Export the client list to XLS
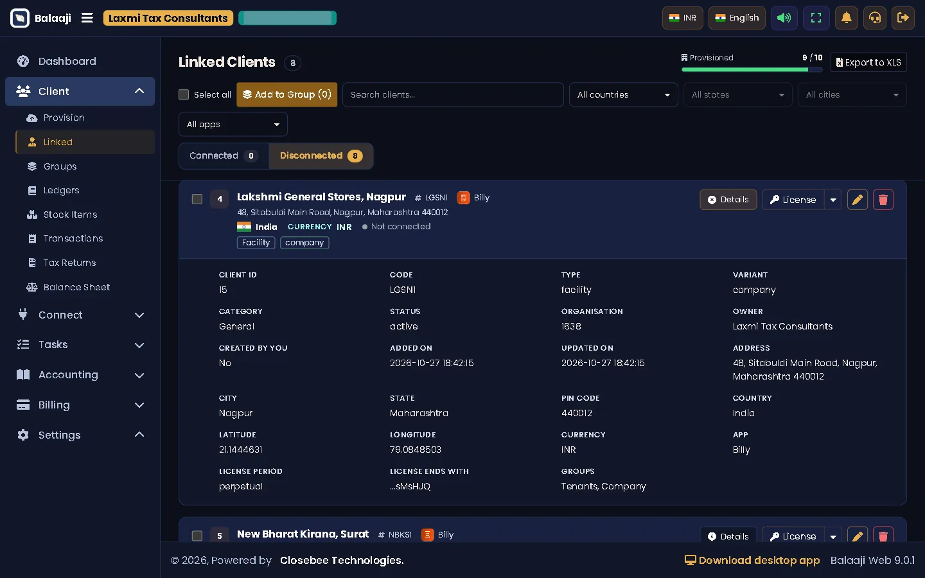The image size is (925, 578). tap(868, 62)
